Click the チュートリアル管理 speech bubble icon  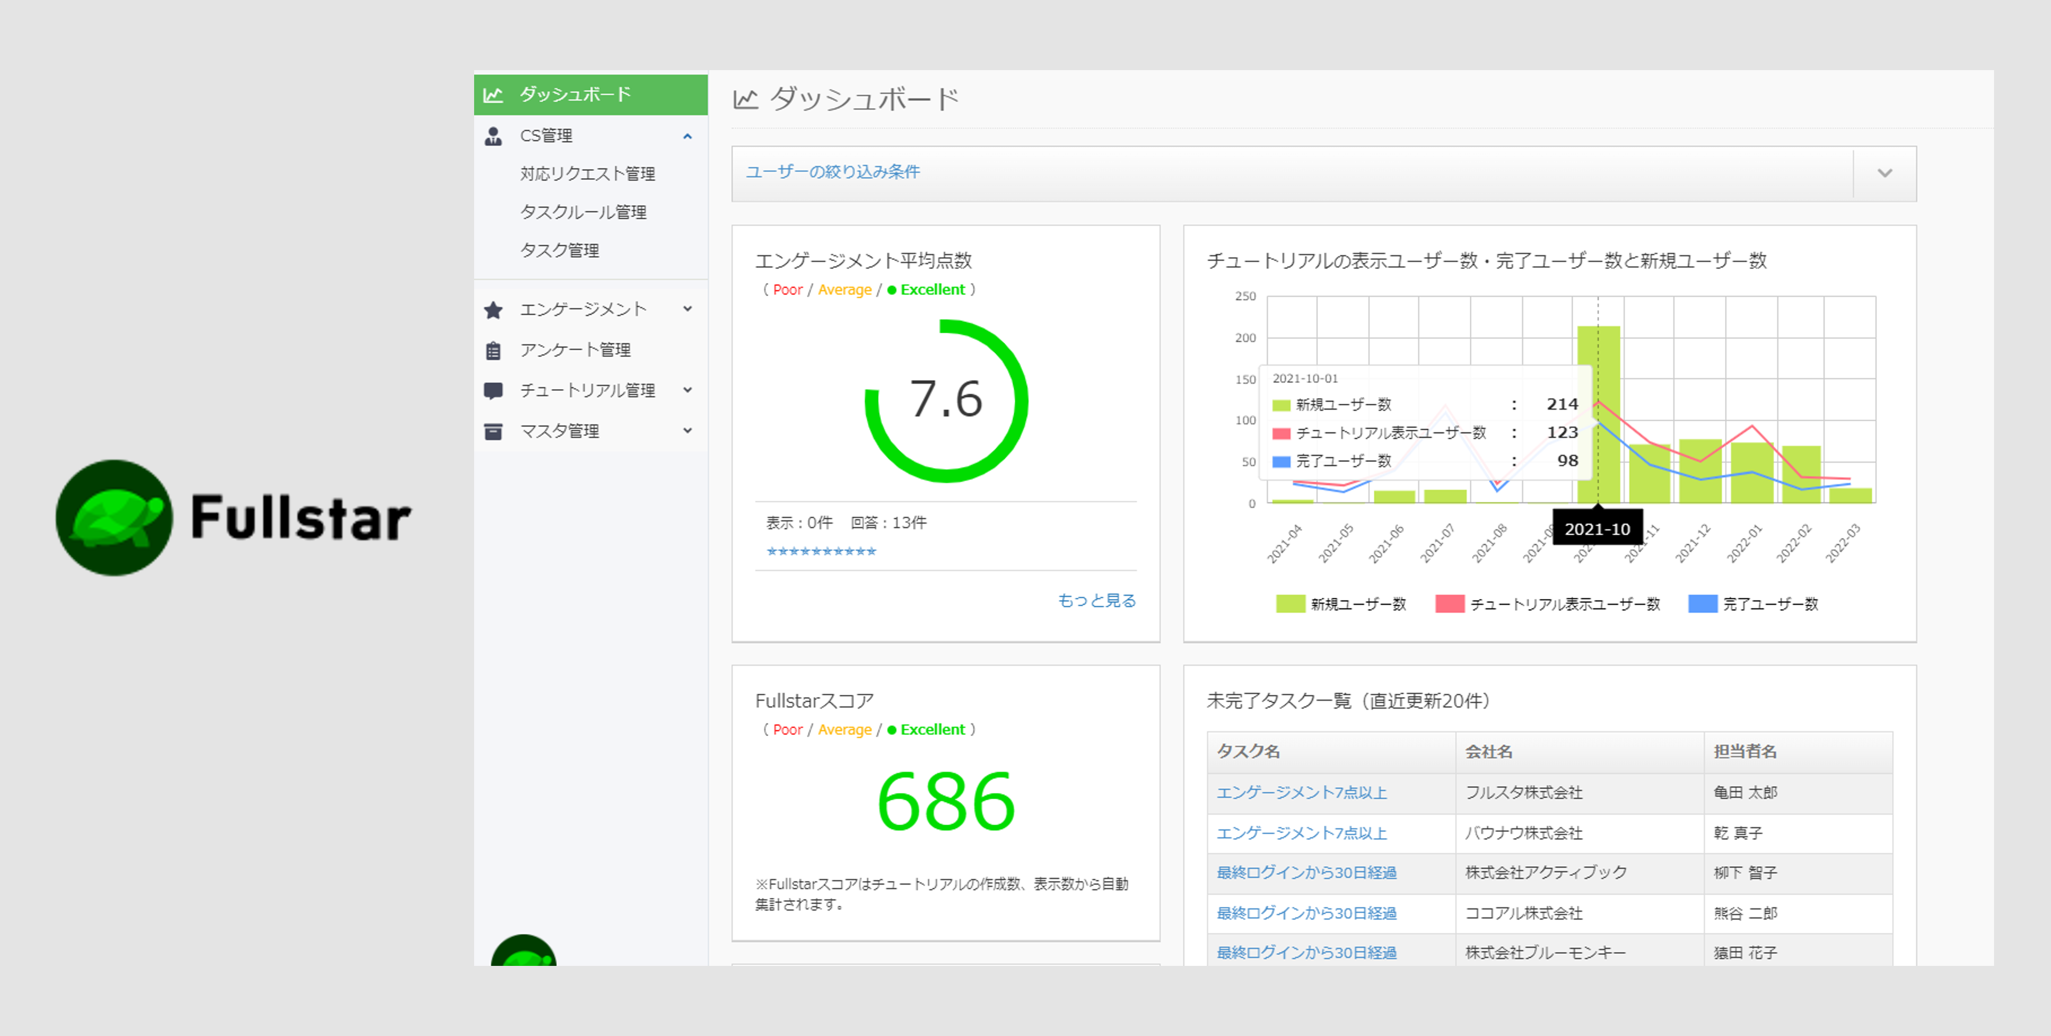pos(493,391)
